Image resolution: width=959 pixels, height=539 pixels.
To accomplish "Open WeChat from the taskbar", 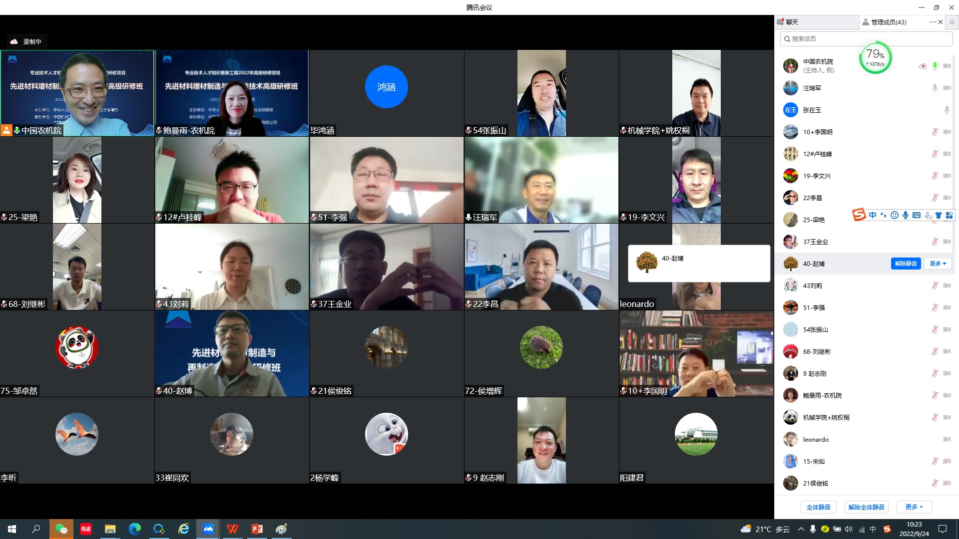I will (61, 529).
